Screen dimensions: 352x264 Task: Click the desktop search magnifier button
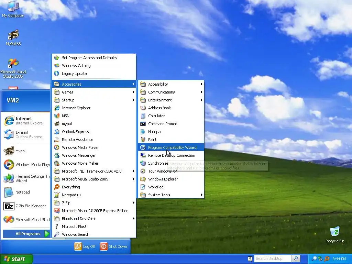pyautogui.click(x=296, y=258)
